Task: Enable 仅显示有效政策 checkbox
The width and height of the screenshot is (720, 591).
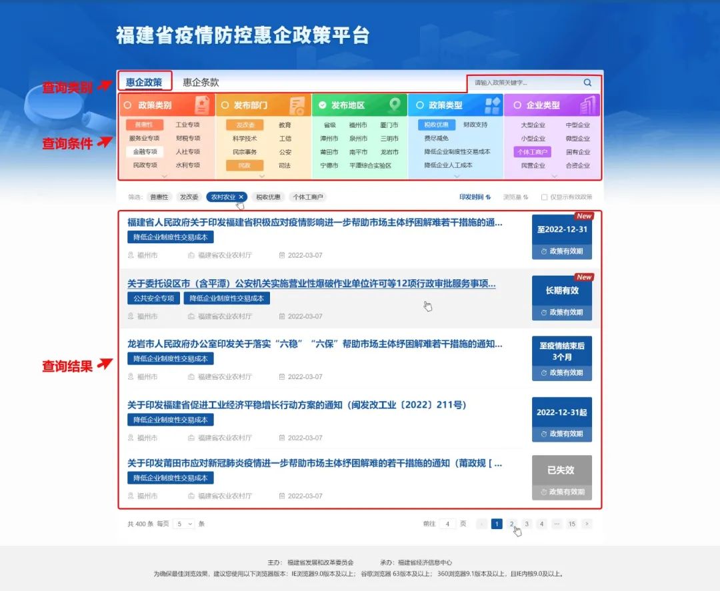Action: [x=545, y=197]
